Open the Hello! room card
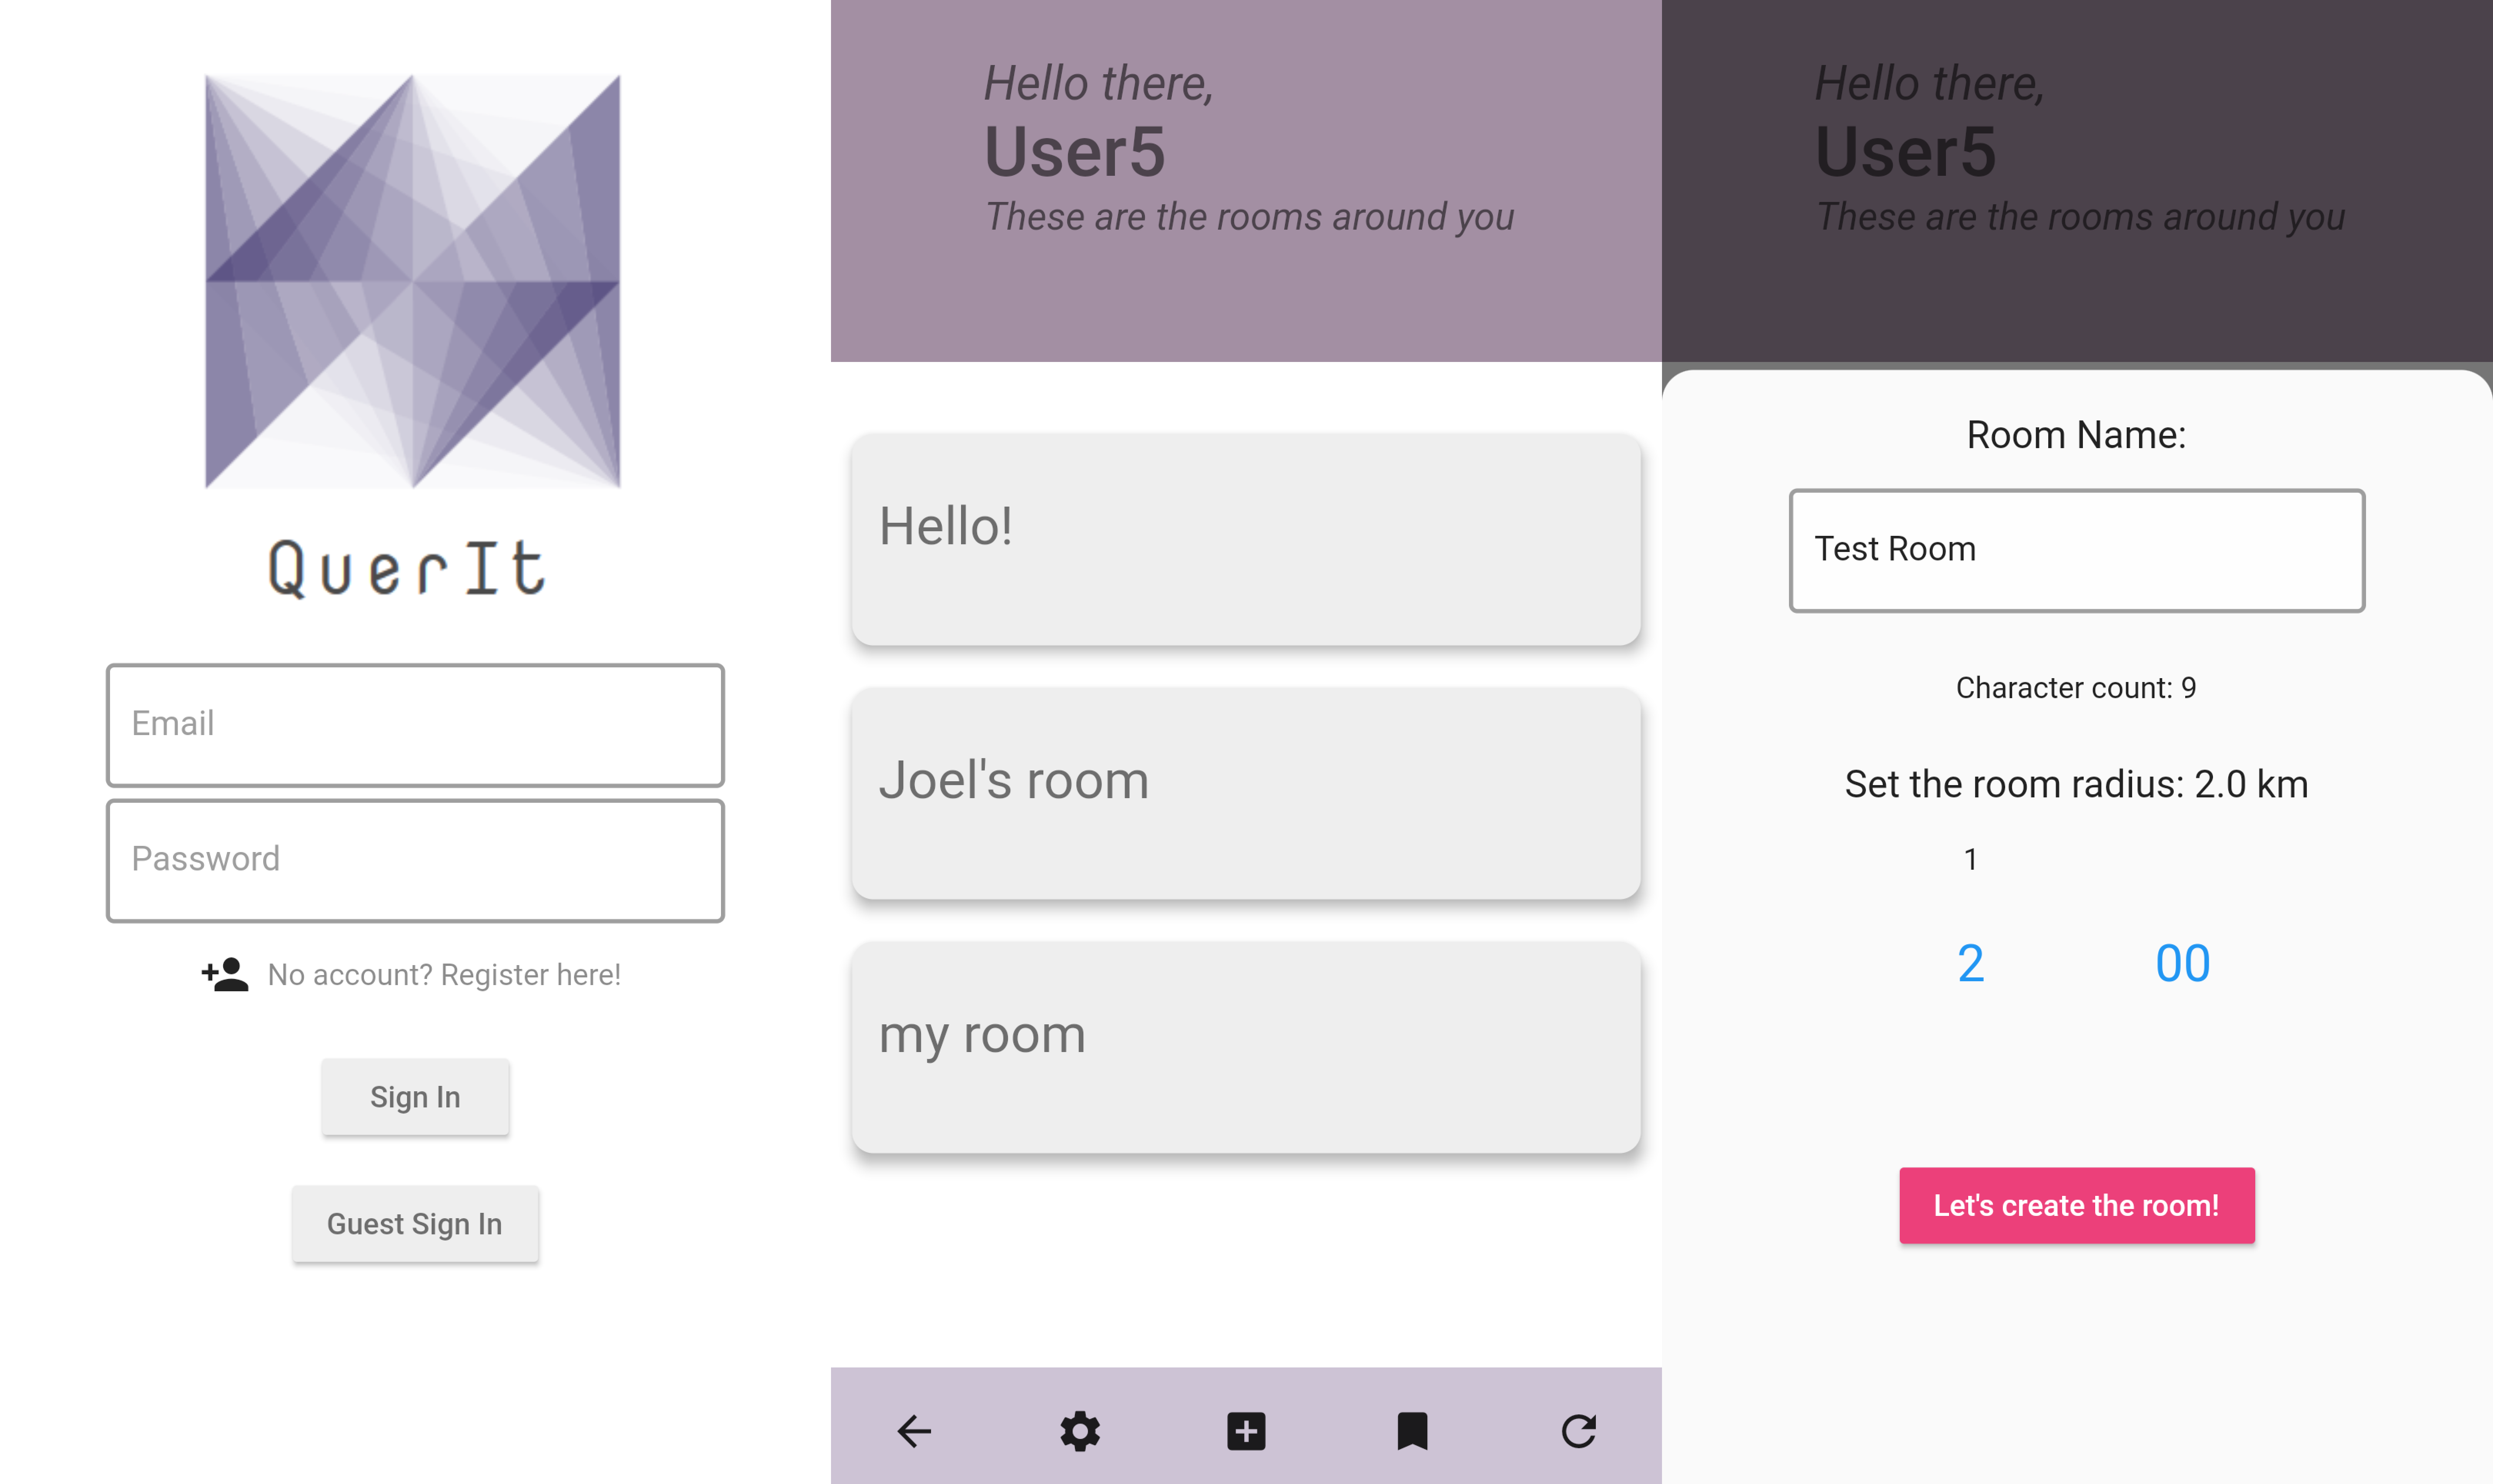The height and width of the screenshot is (1484, 2493). (1246, 539)
